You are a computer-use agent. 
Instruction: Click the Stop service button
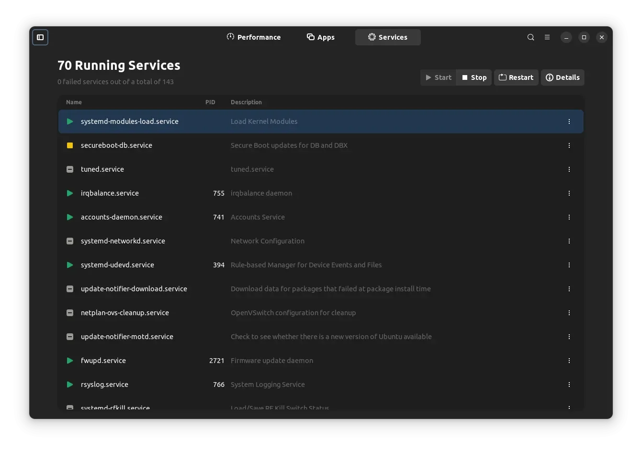(474, 77)
